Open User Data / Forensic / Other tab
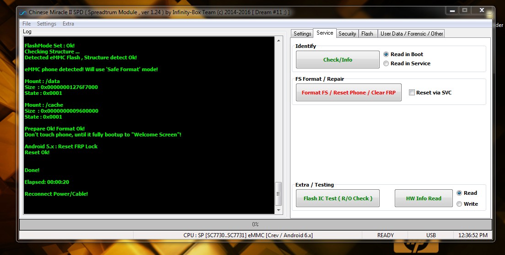 tap(412, 33)
